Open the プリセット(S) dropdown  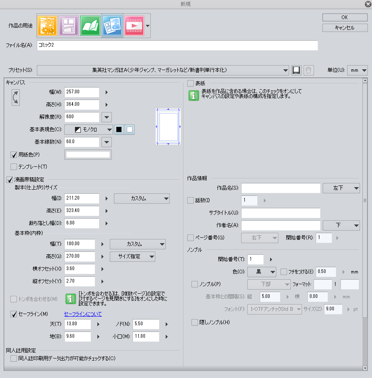pyautogui.click(x=163, y=70)
